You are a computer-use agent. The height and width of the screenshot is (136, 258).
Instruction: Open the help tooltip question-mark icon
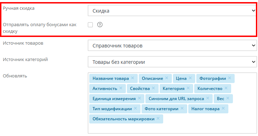point(100,25)
